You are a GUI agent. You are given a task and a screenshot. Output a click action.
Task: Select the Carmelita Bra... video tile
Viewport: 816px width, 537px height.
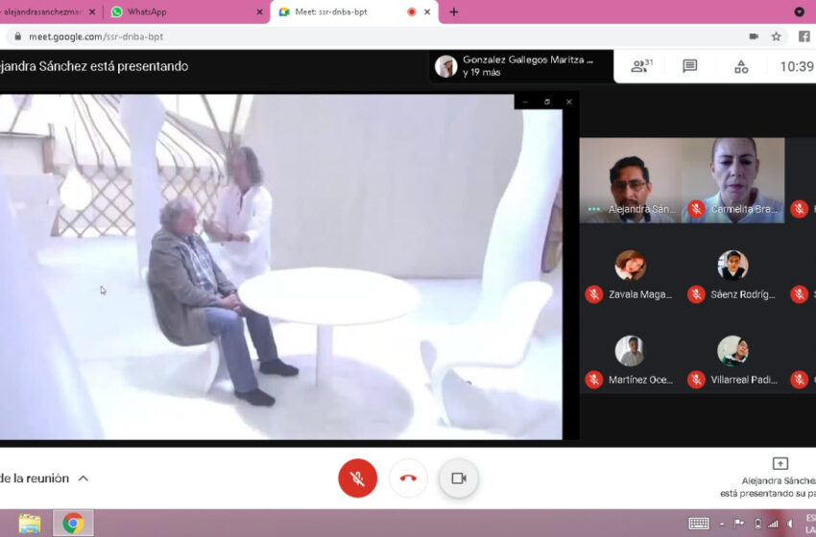point(732,180)
